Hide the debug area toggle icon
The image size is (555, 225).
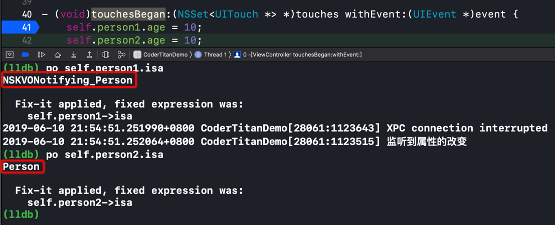(x=10, y=54)
